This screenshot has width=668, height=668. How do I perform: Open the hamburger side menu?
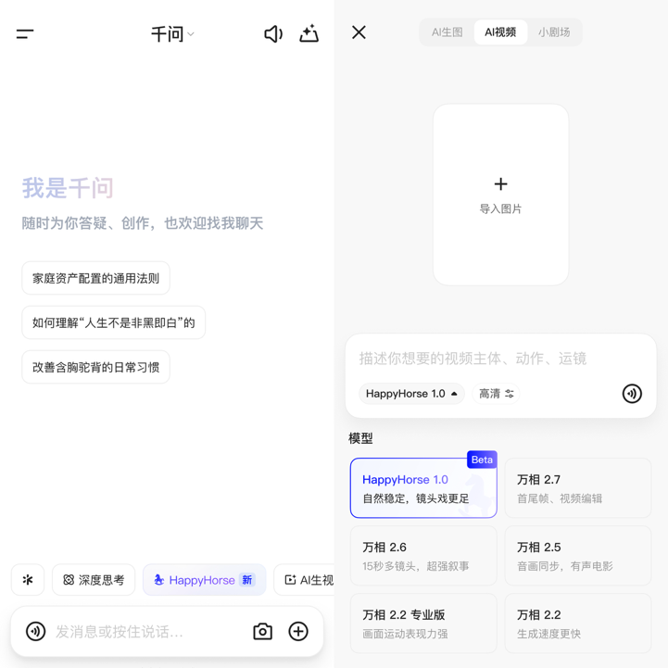25,34
